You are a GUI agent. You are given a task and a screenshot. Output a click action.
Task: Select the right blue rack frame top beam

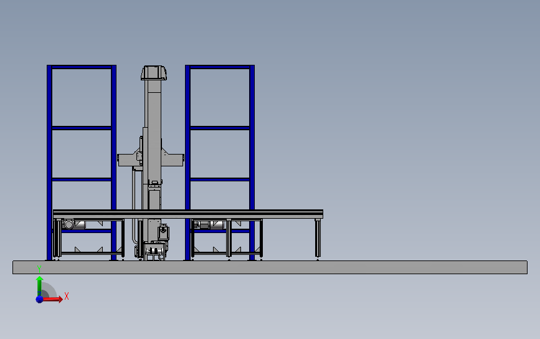click(x=220, y=67)
